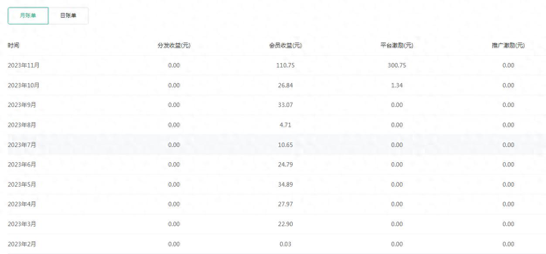Select the 月账单 tab
Screen dimensions: 546x254
click(28, 16)
